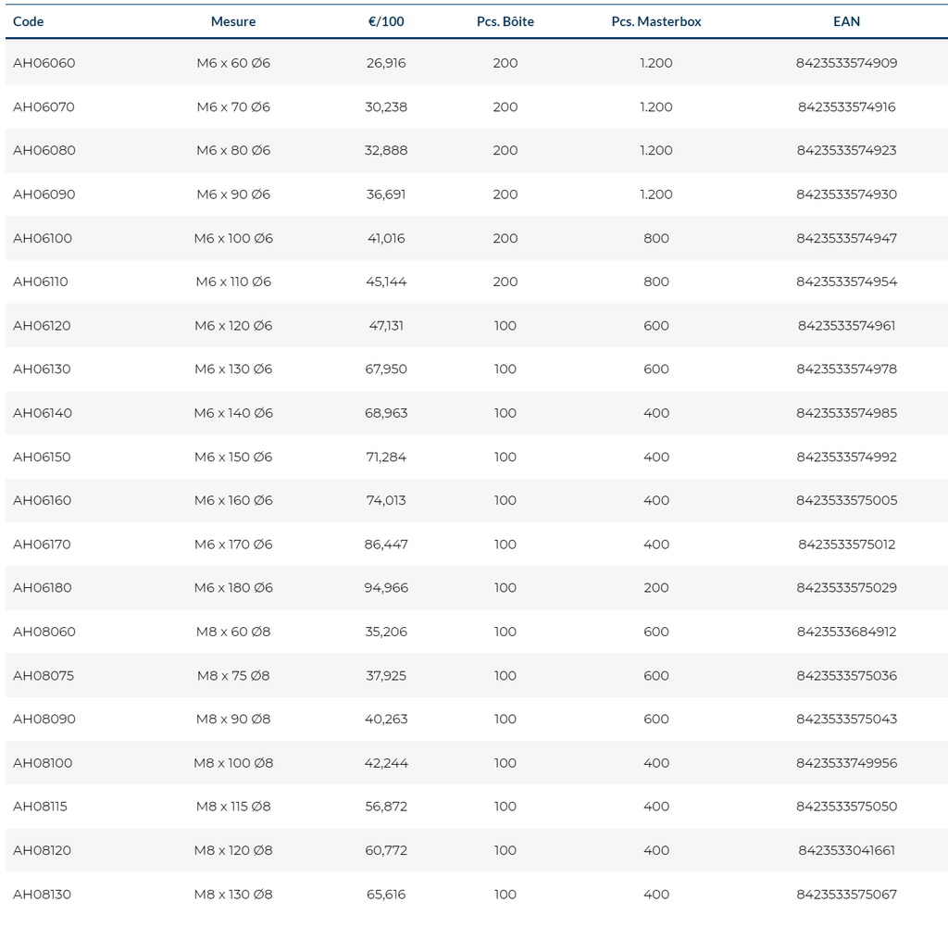Viewport: 948px width, 927px height.
Task: Click price 67,950
Action: pos(386,370)
